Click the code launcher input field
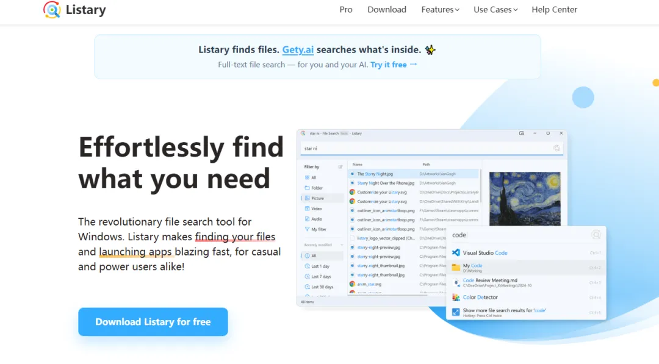This screenshot has height=364, width=659. tap(520, 235)
